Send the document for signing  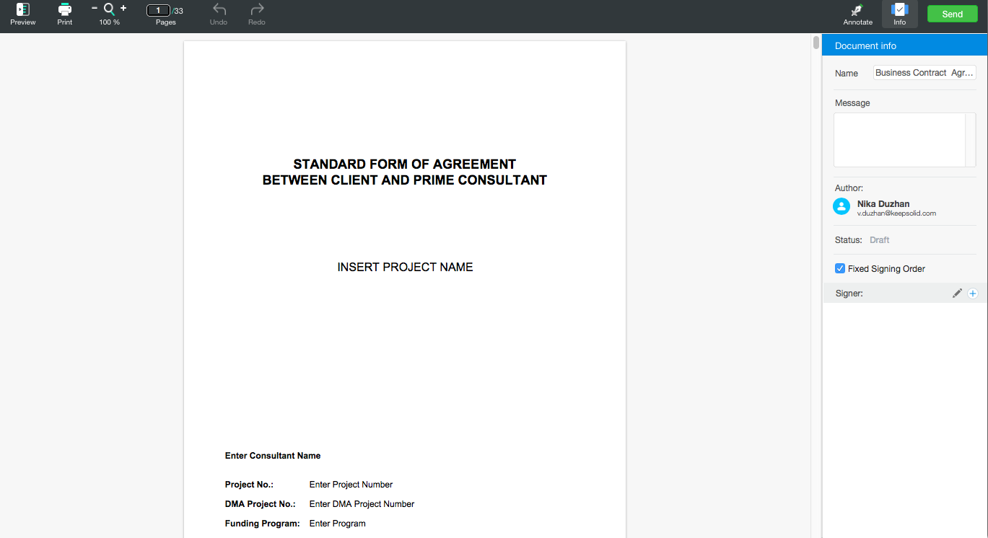[x=952, y=14]
